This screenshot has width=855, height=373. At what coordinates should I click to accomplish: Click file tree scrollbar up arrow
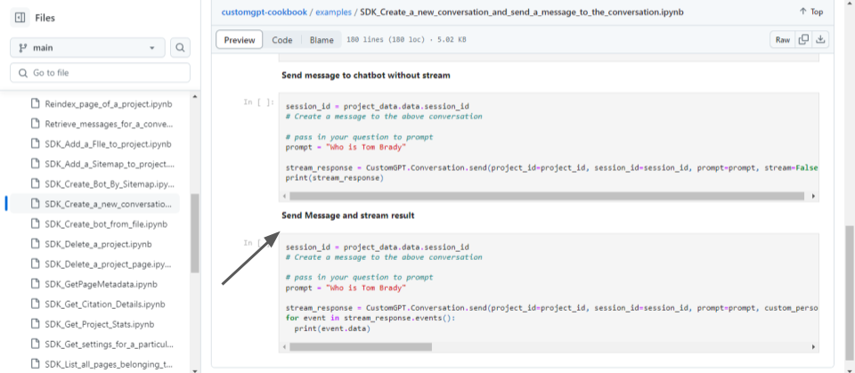click(x=195, y=96)
